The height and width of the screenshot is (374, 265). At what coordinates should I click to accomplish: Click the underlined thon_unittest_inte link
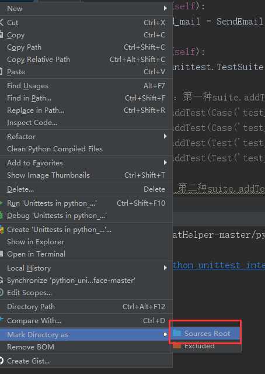[x=218, y=265]
